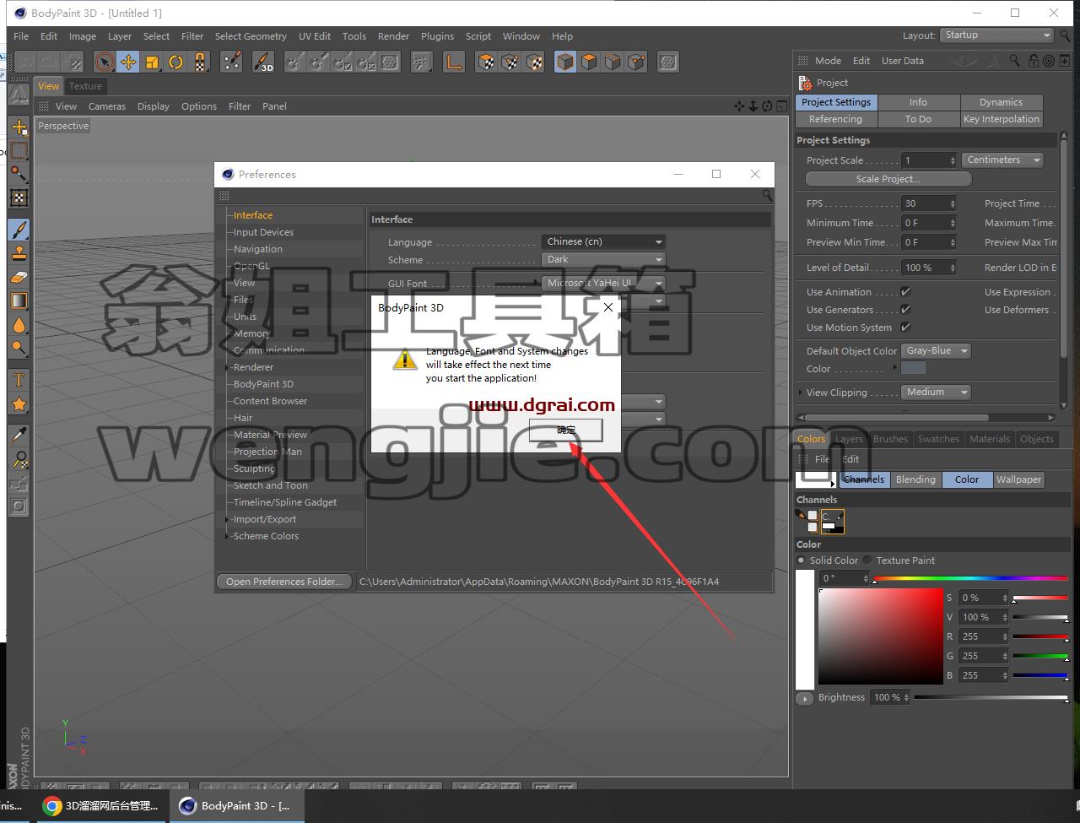
Task: Select the Text tool in left toolbar
Action: 19,381
